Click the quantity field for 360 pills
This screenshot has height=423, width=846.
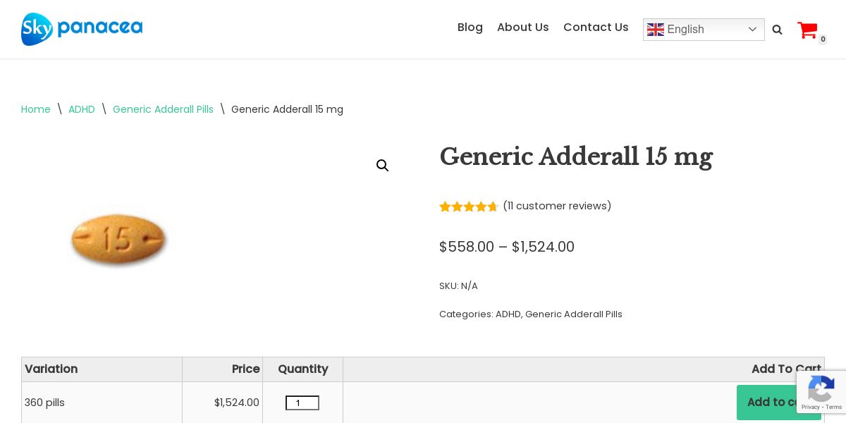click(x=302, y=403)
